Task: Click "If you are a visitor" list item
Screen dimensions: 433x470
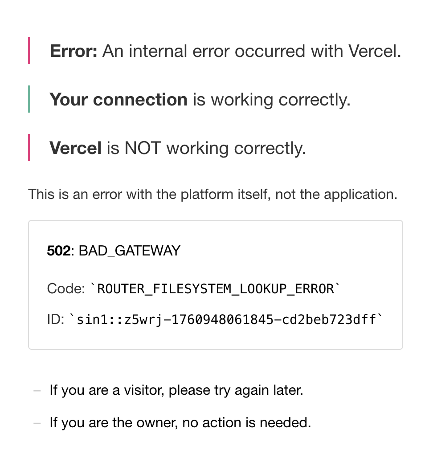Action: (176, 390)
